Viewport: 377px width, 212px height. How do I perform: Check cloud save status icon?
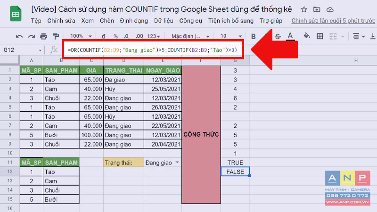pos(330,9)
